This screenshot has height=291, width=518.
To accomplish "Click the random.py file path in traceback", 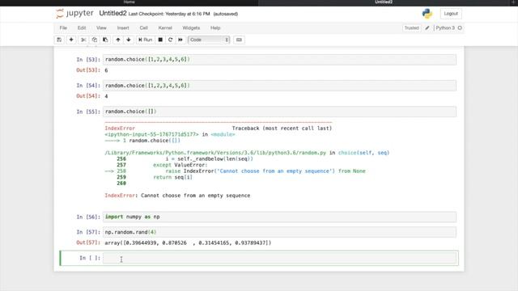I will 215,153.
